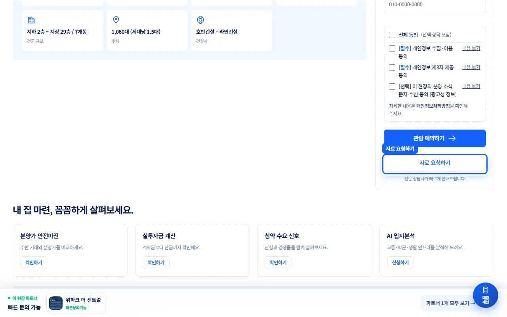Open the 개인정보처리방침 link
The image size is (507, 317).
click(x=433, y=106)
